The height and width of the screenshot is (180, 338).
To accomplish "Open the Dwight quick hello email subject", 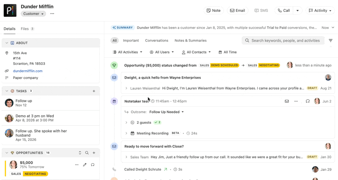I will pyautogui.click(x=163, y=78).
